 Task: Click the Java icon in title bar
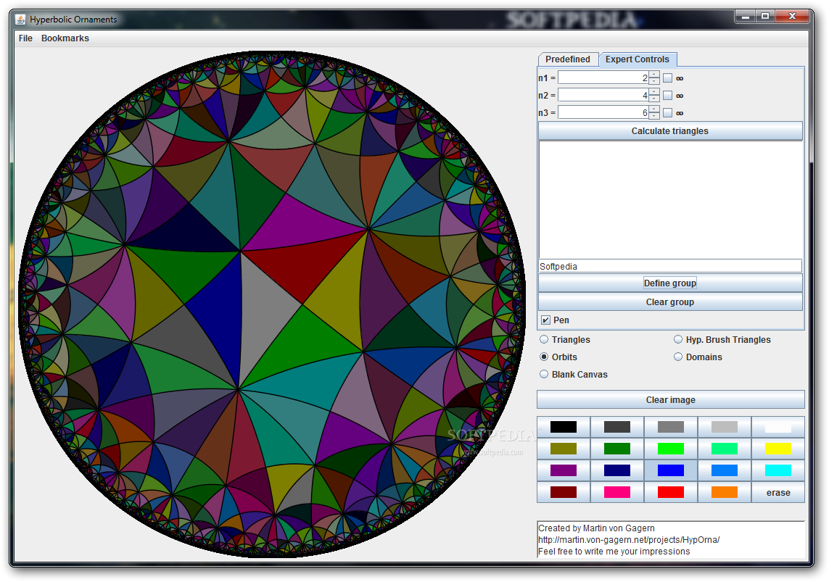[x=20, y=20]
